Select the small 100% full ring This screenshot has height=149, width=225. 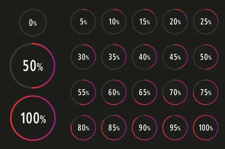[x=205, y=128]
